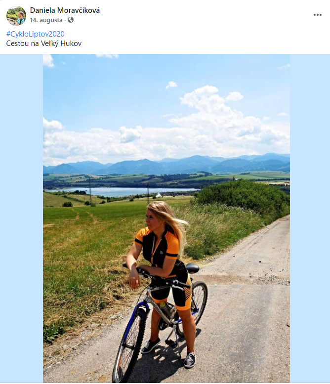Click the small white tent near the lake
This screenshot has height=384, width=330.
159,195
